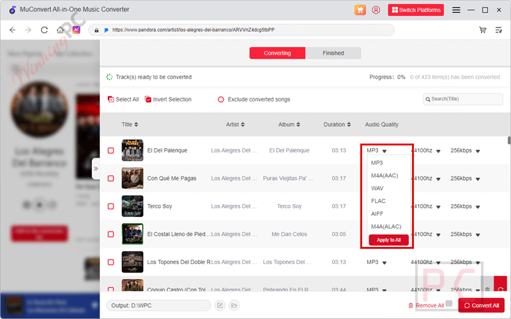
Task: Choose MP3 from format list
Action: coord(377,163)
